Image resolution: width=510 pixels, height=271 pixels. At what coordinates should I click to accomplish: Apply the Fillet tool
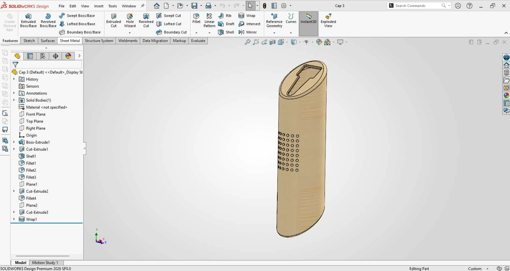tap(196, 18)
